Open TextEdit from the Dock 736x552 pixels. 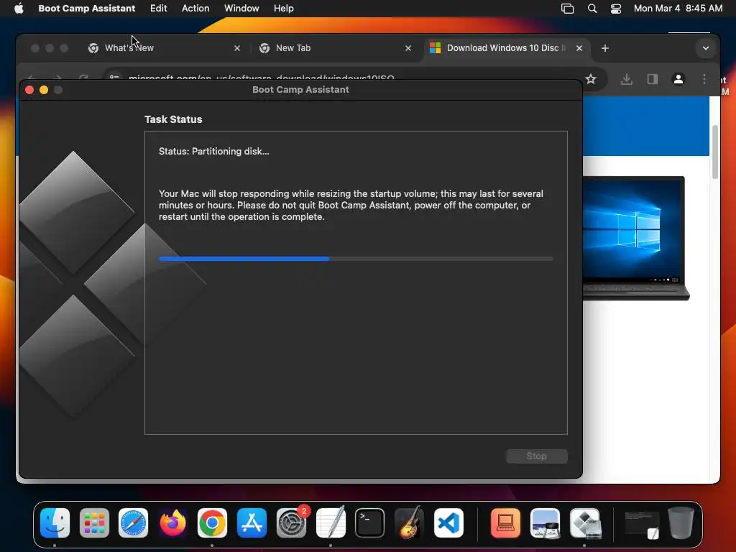pyautogui.click(x=331, y=523)
